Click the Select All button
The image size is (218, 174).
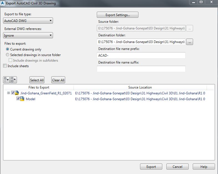click(37, 80)
